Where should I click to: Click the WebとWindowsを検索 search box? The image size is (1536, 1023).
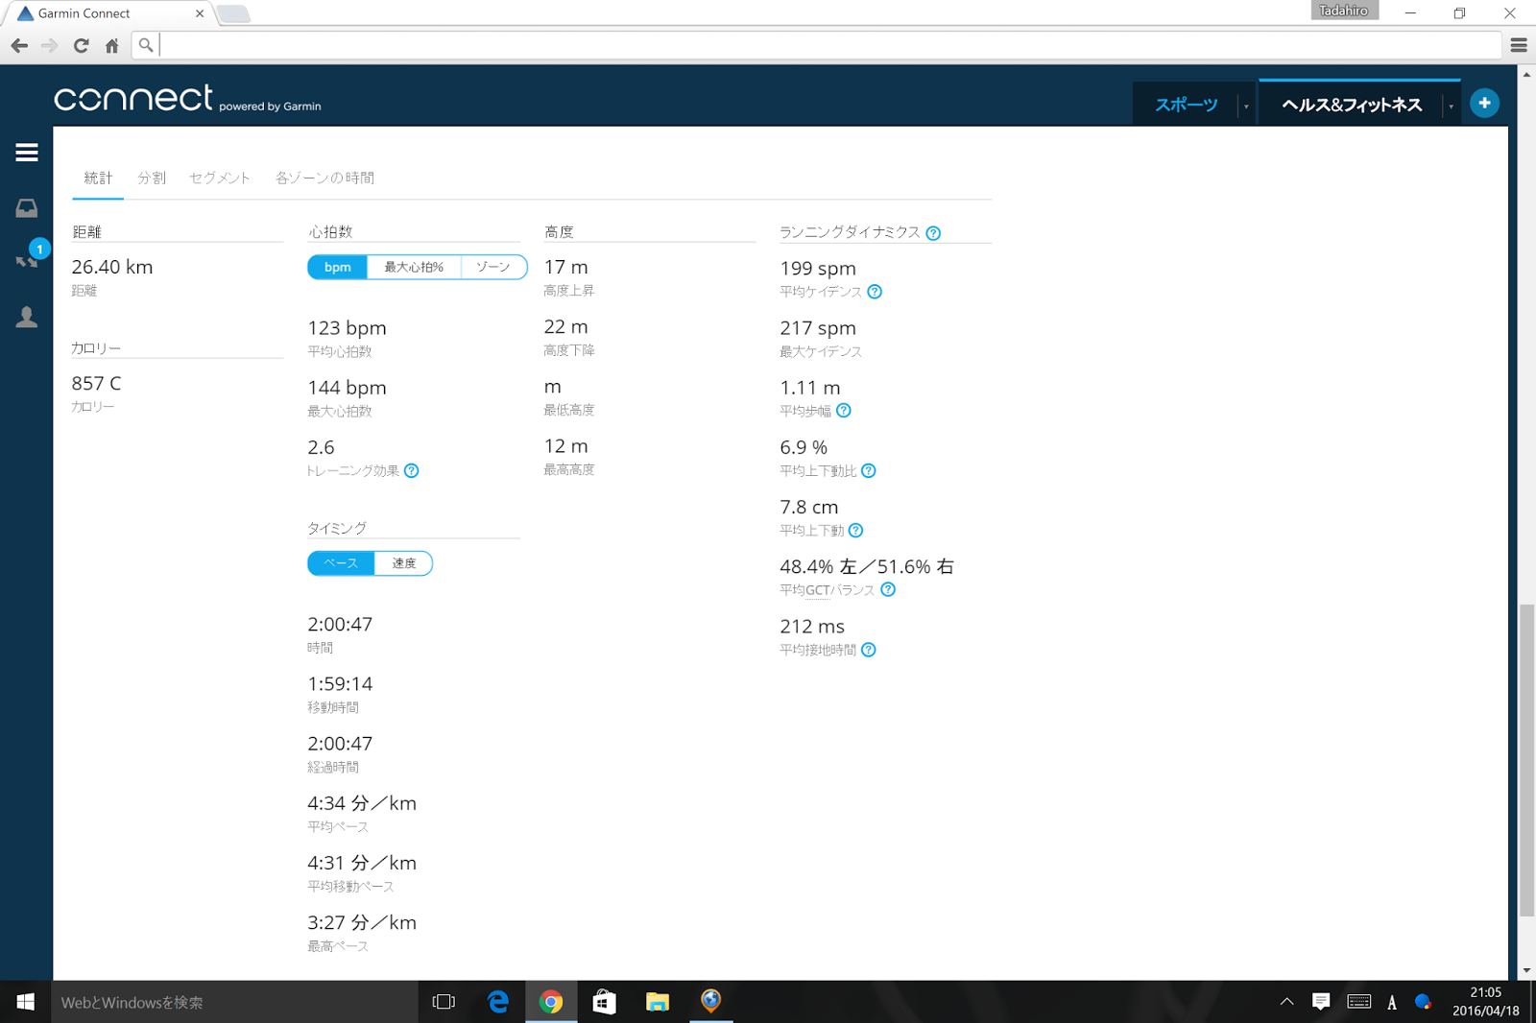click(234, 1002)
